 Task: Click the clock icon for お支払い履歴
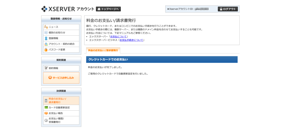[46, 120]
